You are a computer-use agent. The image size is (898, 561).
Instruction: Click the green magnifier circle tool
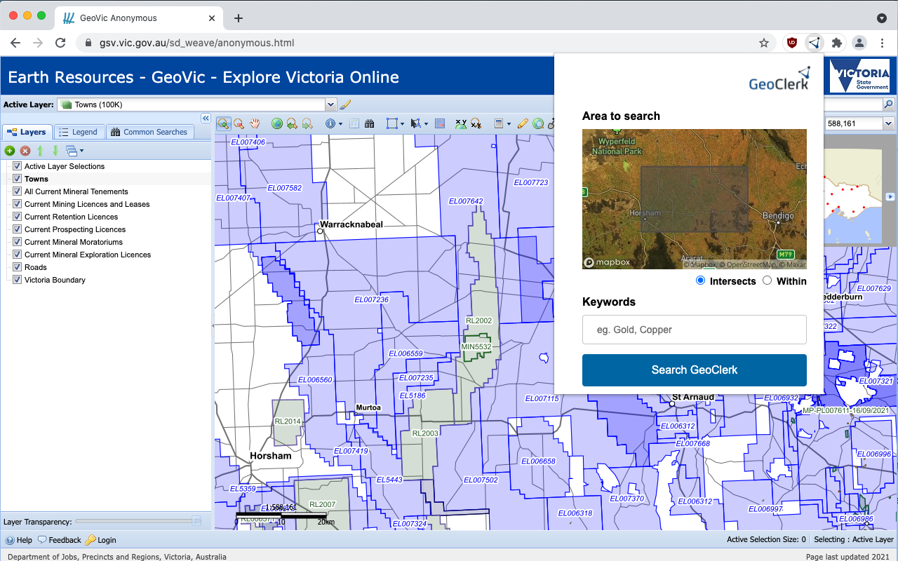click(538, 123)
